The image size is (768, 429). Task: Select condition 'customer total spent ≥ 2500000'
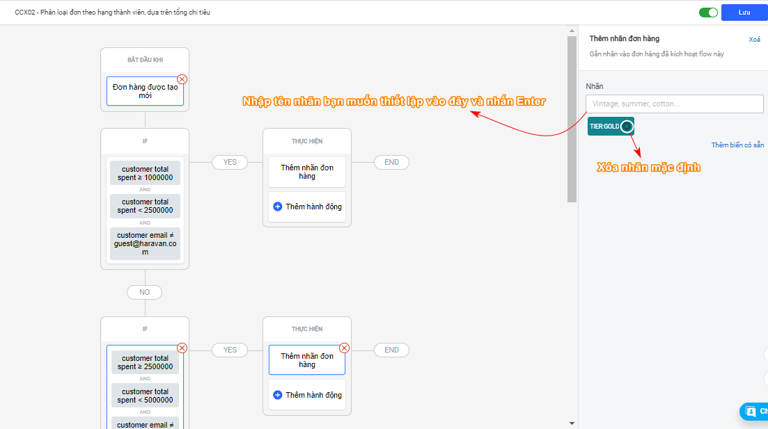click(145, 362)
